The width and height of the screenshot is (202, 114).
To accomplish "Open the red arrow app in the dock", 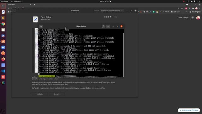I will point(3,77).
